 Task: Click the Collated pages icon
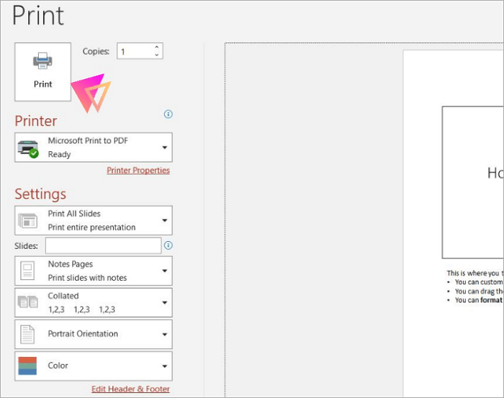27,302
